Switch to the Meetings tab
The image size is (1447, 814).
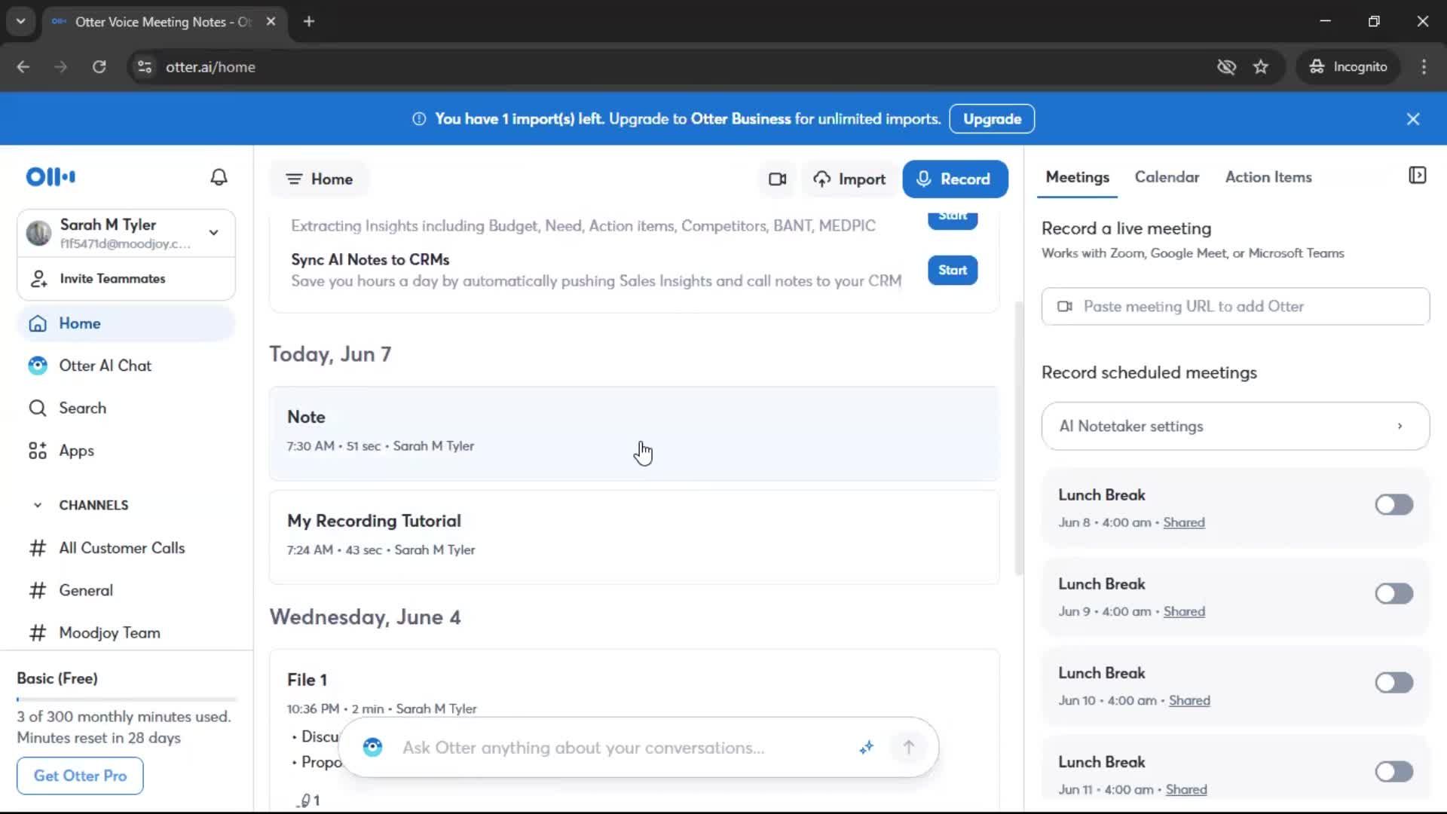point(1077,177)
